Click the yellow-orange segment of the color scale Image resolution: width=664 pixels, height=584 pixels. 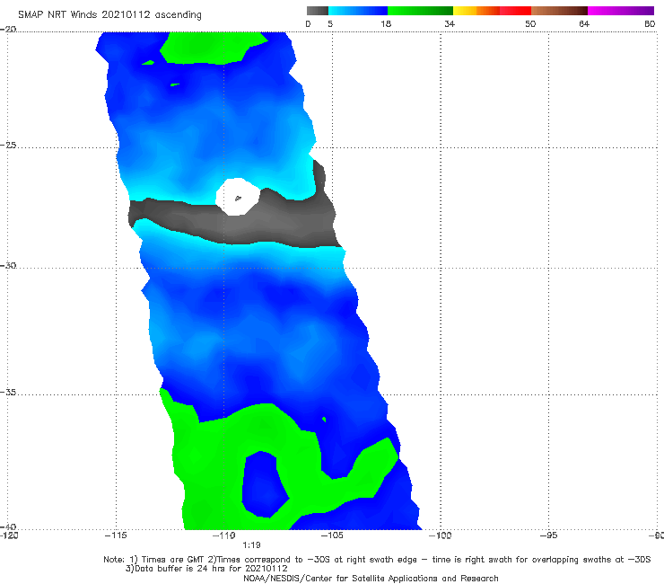476,11
